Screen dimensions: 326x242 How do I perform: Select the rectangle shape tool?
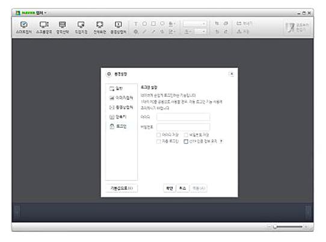[x=153, y=24]
